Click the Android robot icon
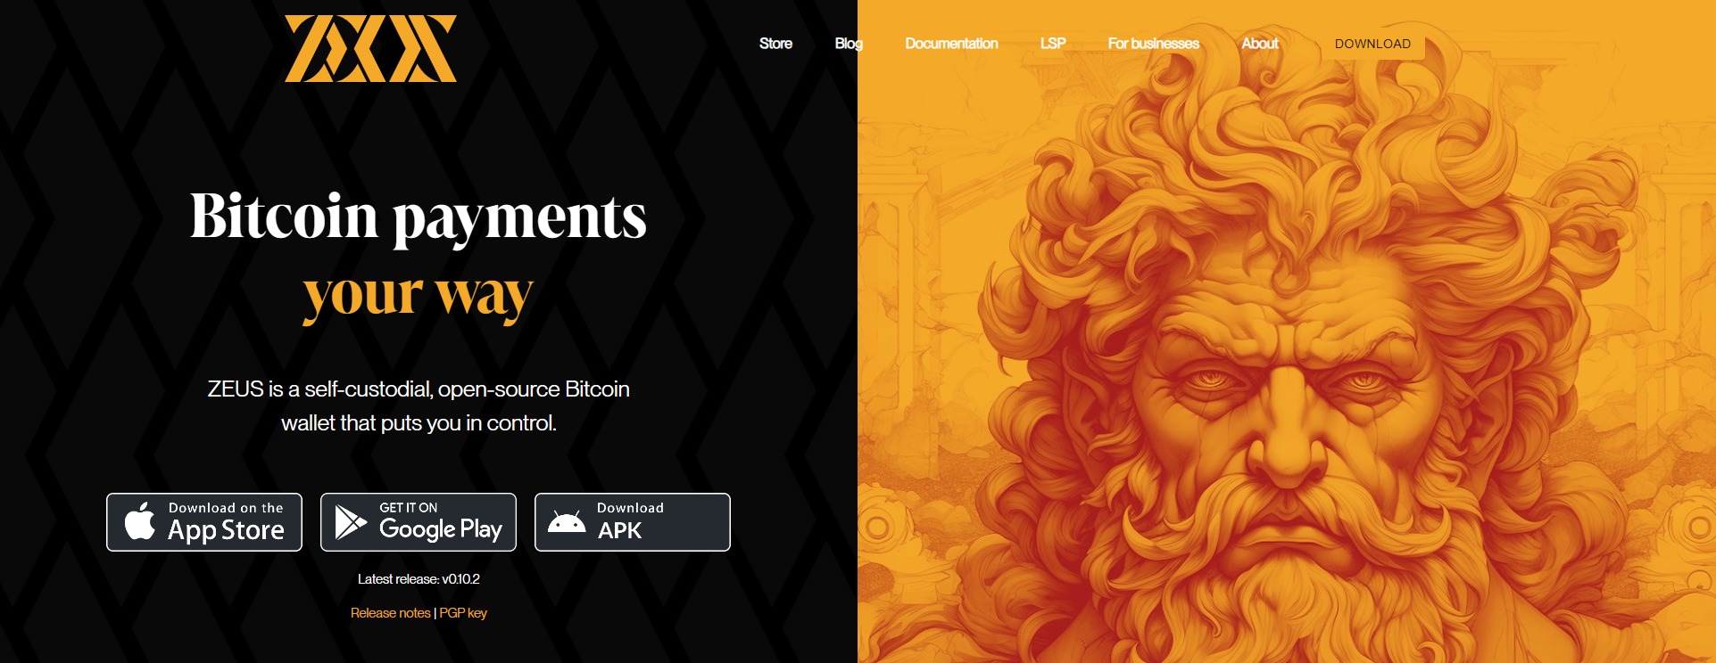Image resolution: width=1716 pixels, height=663 pixels. pos(567,522)
